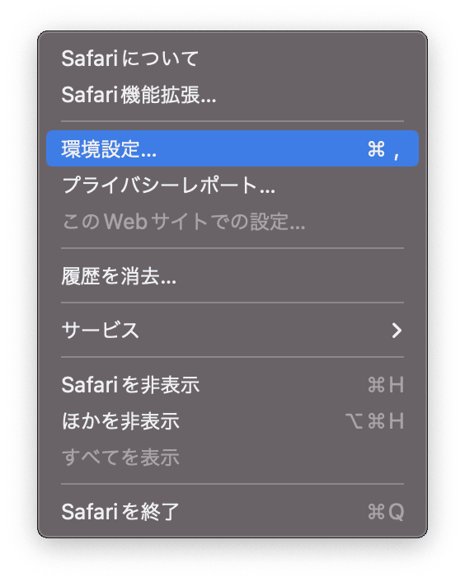Viewport: 465px width, 582px height.
Task: Click the dimmed このWebサイトでの設定… item
Action: pos(233,221)
